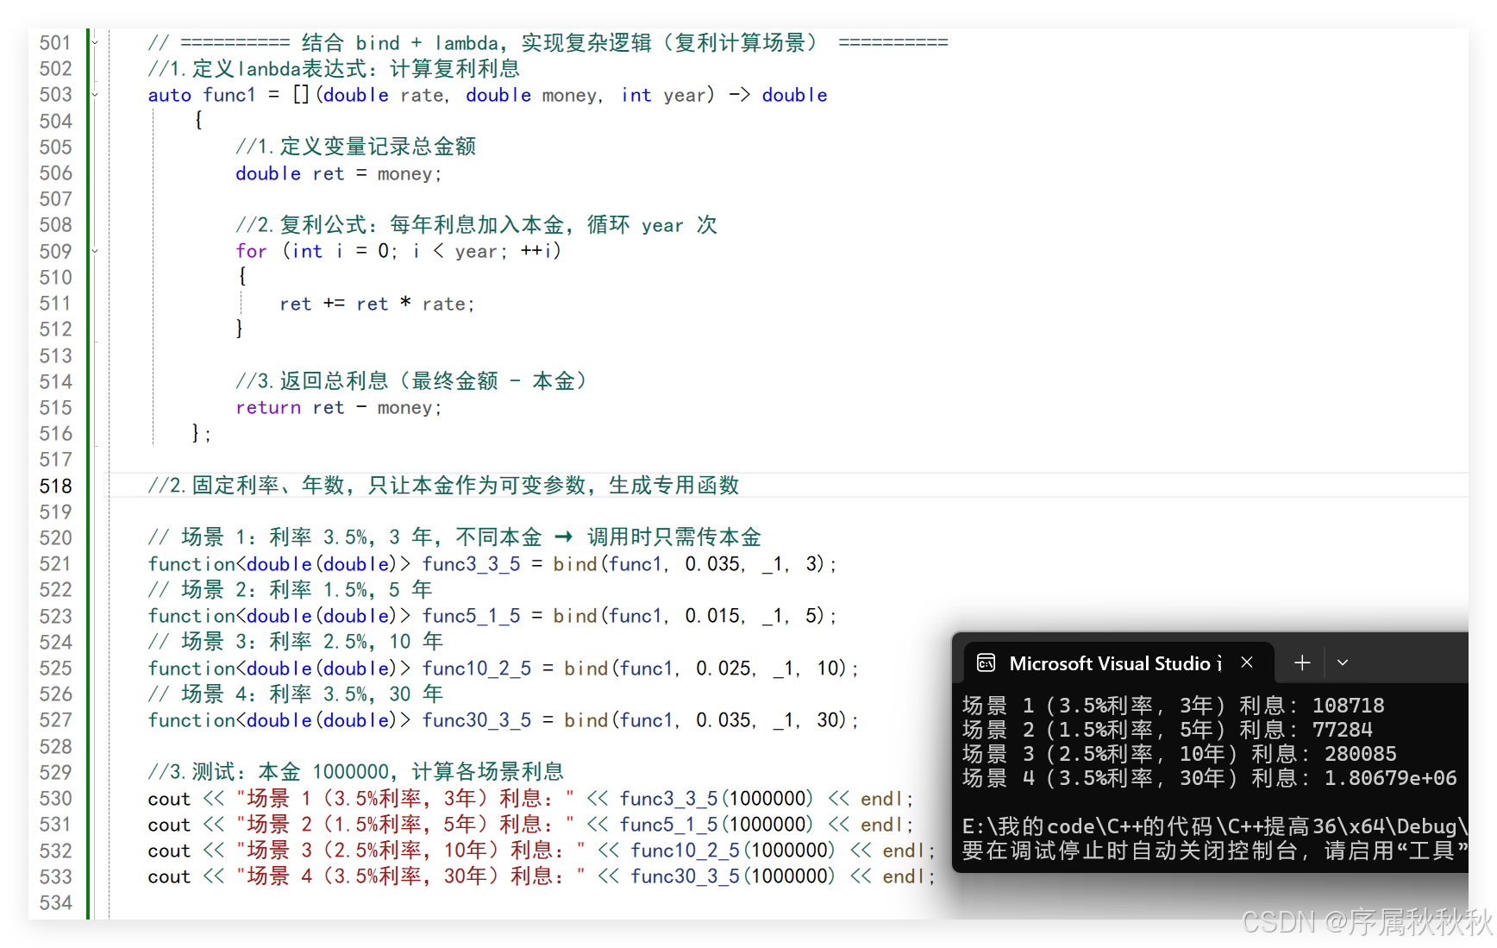Open the console tab dropdown chevron
Screen dimensions: 1497x948
(x=1343, y=662)
